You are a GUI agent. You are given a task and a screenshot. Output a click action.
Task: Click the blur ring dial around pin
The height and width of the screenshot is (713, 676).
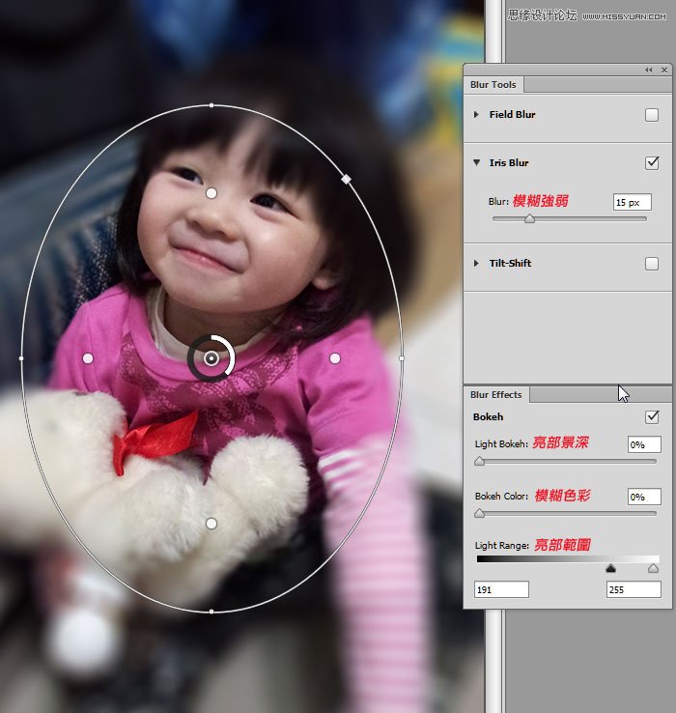(211, 358)
